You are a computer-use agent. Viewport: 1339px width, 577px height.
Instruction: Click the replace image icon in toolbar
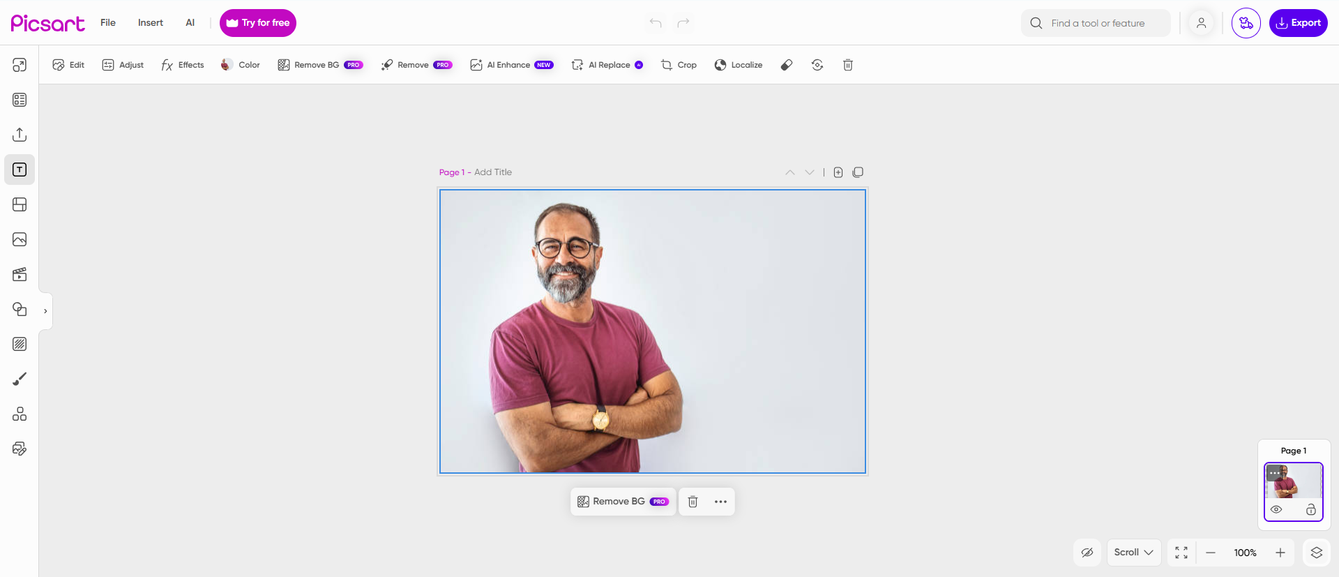[817, 65]
